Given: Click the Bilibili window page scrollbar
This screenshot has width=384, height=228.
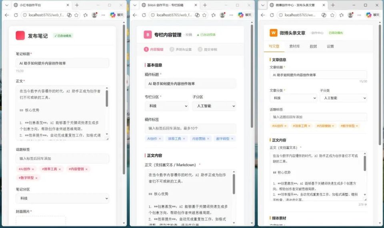Looking at the screenshot, I should tap(252, 76).
